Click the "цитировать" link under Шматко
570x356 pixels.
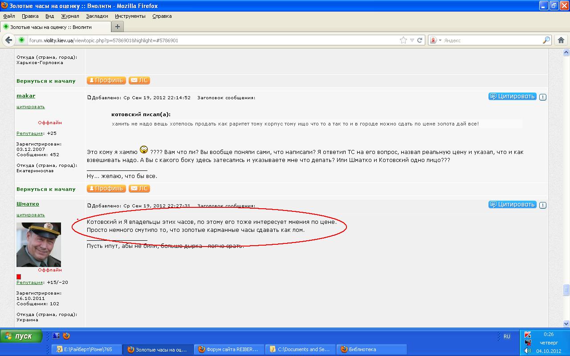pos(31,215)
